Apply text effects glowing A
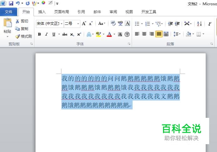This screenshot has width=217, height=152. point(89,34)
